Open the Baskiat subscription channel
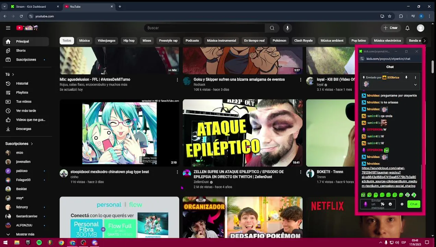The width and height of the screenshot is (436, 247). (26, 189)
